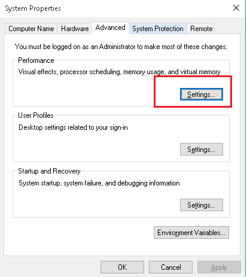
Task: Click the Startup and Recovery group label
Action: coord(49,171)
